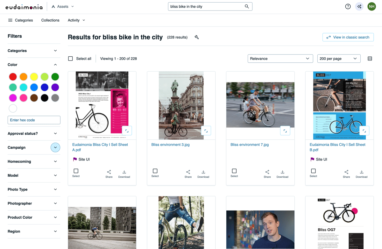The width and height of the screenshot is (382, 249).
Task: Select checkbox for Bliss environment 3.jpg
Action: [155, 171]
